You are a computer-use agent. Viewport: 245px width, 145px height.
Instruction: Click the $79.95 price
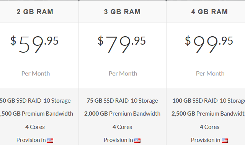tap(122, 44)
